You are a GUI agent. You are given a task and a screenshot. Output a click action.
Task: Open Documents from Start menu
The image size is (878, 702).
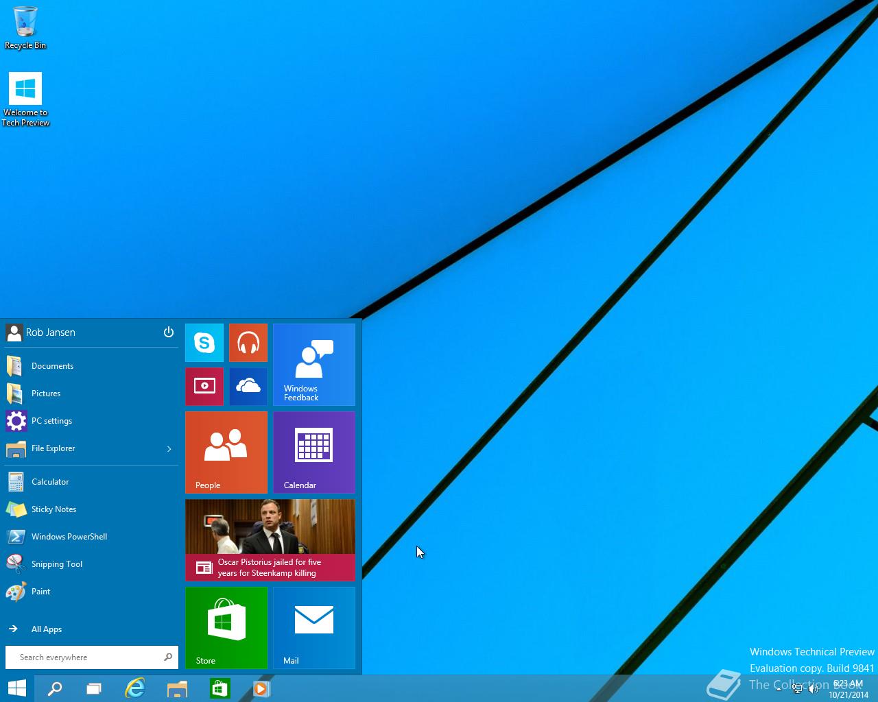(x=92, y=366)
